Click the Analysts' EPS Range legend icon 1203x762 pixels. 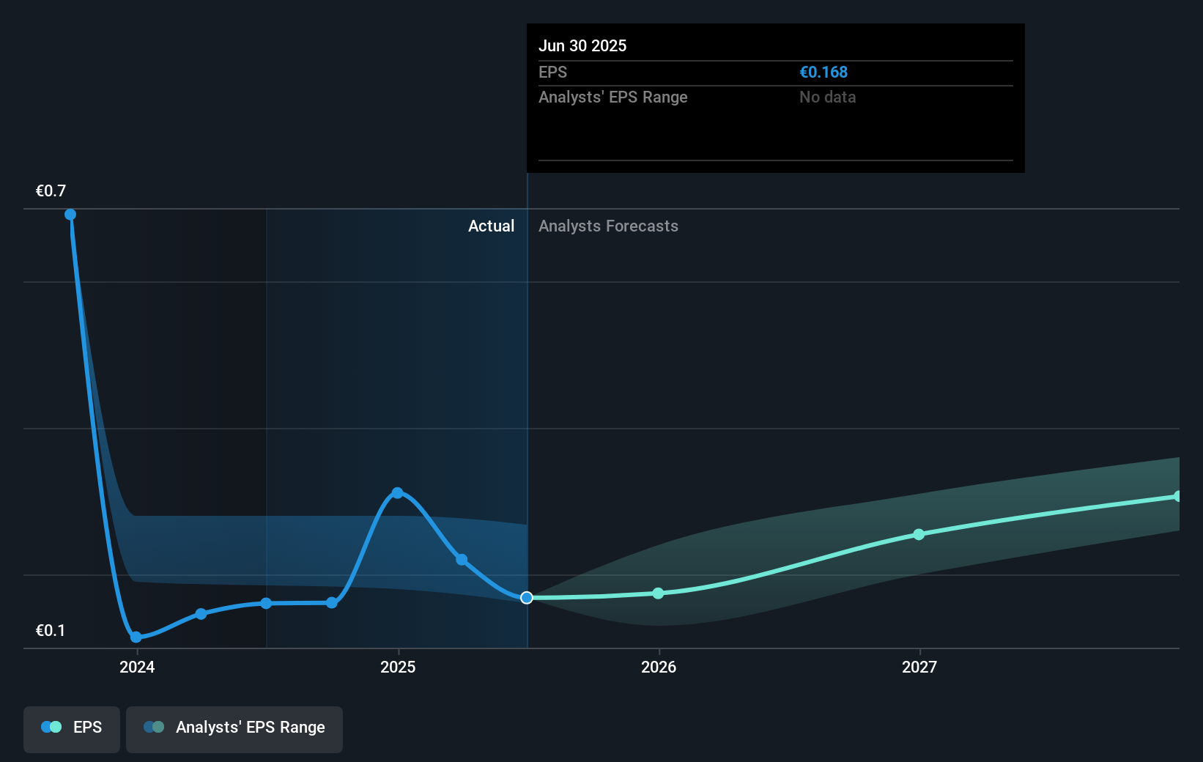pos(154,728)
